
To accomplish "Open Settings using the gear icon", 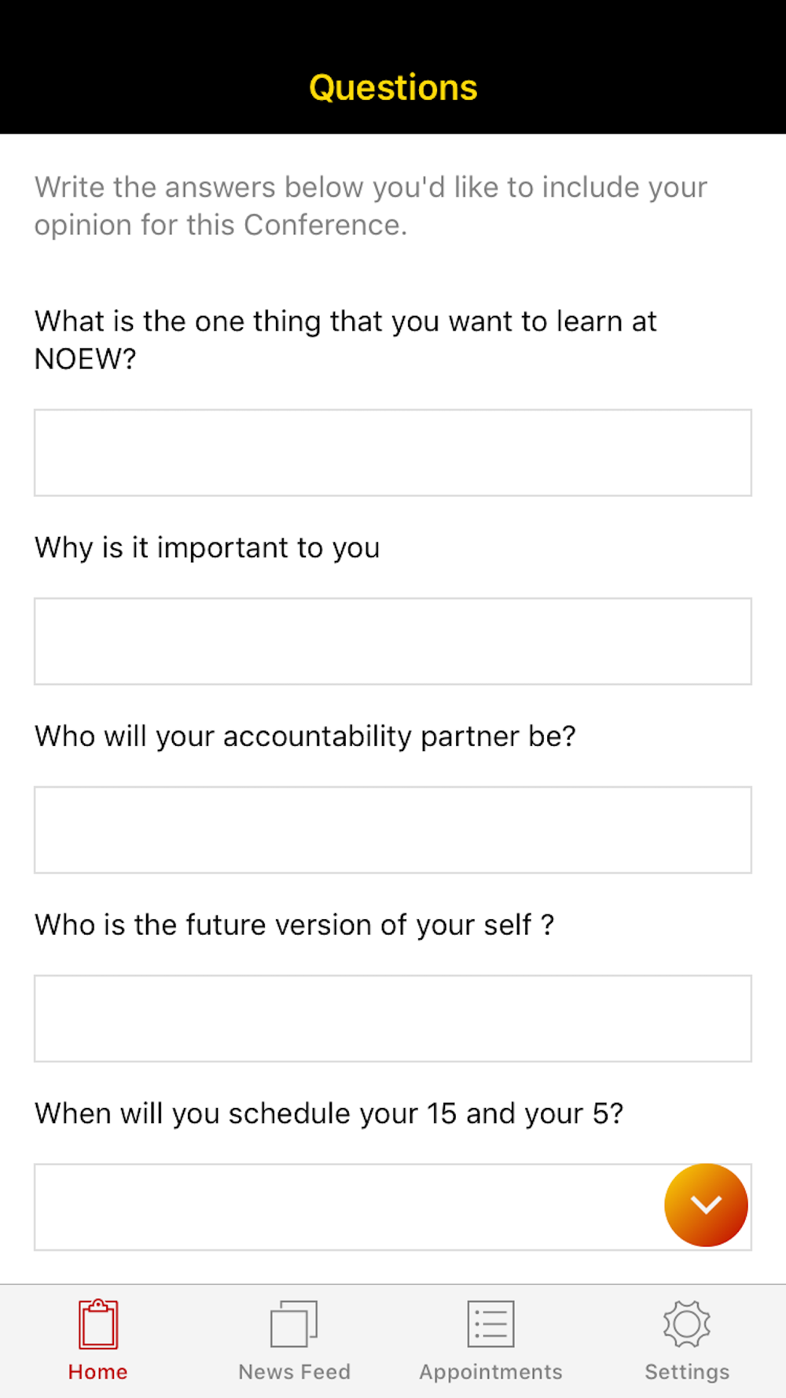I will 687,1323.
